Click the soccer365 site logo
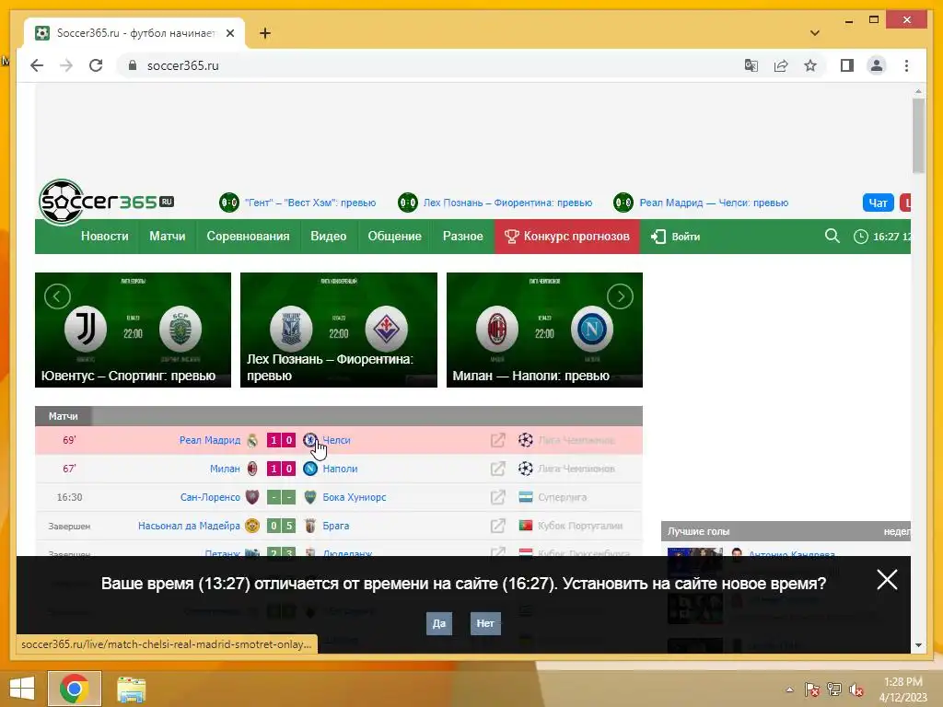 [107, 202]
